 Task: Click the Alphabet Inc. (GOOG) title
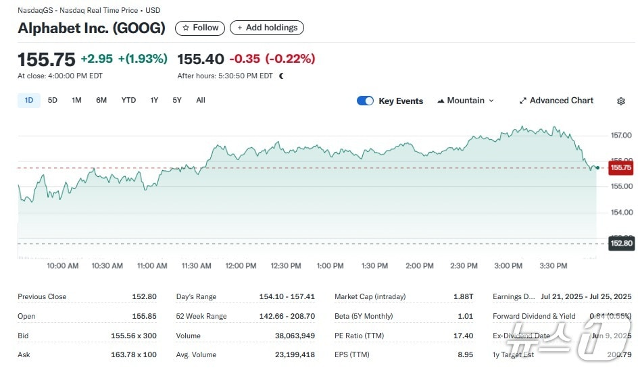click(x=91, y=28)
